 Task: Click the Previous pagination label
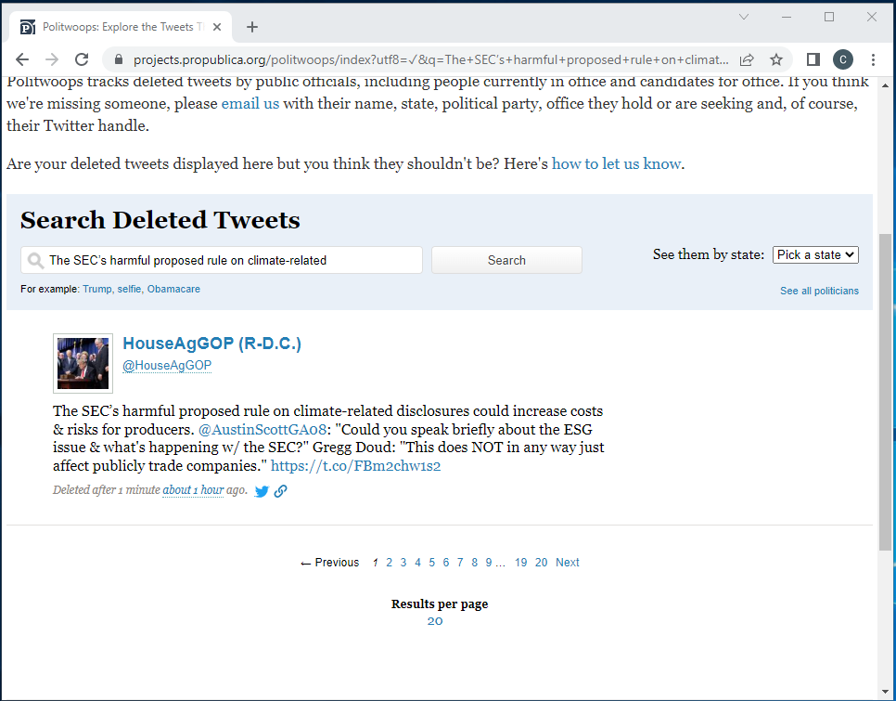pyautogui.click(x=330, y=563)
